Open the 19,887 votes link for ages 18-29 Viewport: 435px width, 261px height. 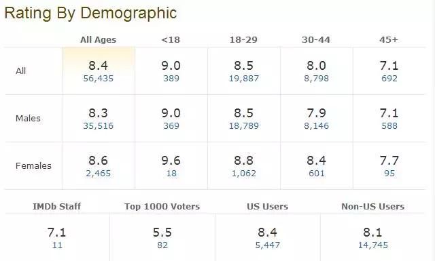point(243,79)
